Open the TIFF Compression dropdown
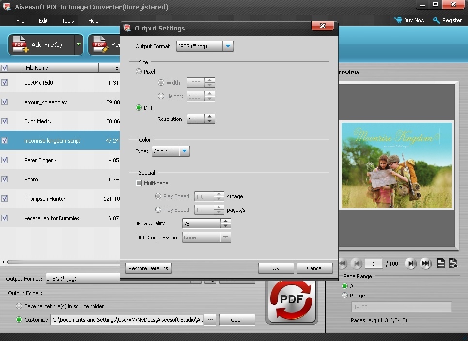 pos(225,237)
